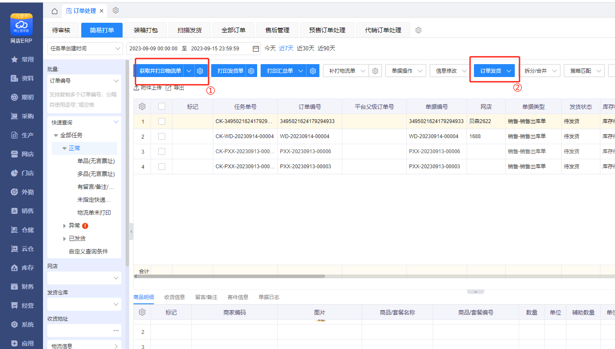Open 采购 module in sidebar

(22, 116)
